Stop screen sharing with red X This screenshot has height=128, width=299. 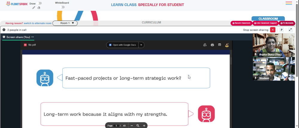click(273, 30)
